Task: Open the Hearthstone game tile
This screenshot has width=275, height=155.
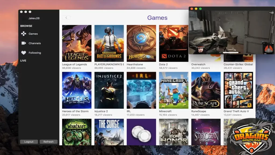Action: pos(141,43)
